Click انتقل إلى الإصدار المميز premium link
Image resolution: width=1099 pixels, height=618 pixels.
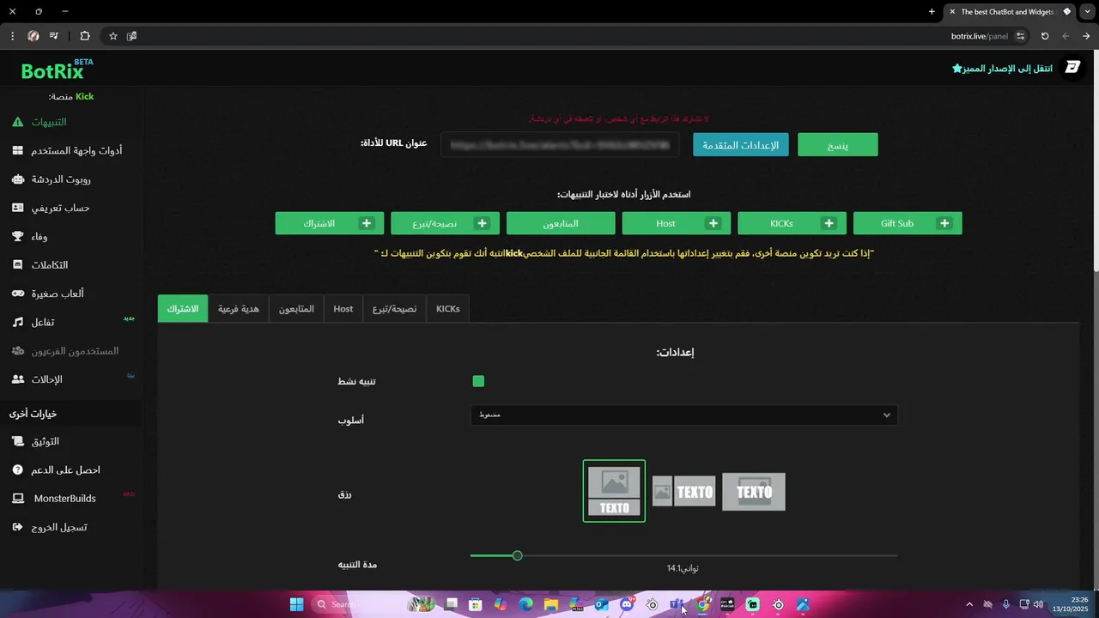pos(1002,68)
